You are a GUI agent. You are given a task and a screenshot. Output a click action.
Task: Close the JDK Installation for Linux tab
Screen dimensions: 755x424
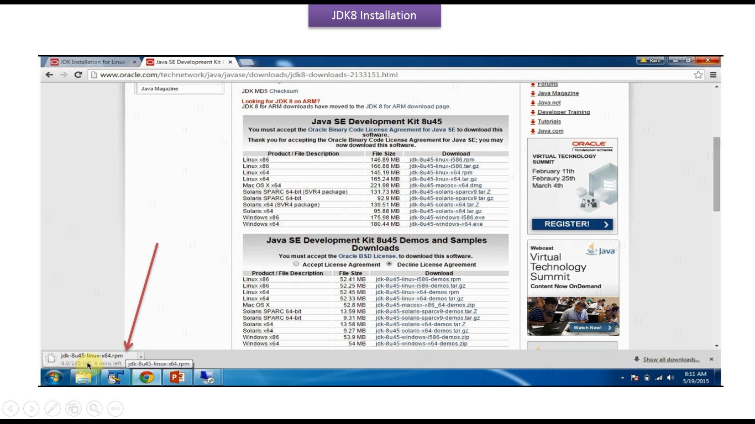pyautogui.click(x=134, y=62)
